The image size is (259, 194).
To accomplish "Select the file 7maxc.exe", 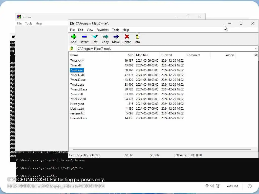I will (77, 84).
